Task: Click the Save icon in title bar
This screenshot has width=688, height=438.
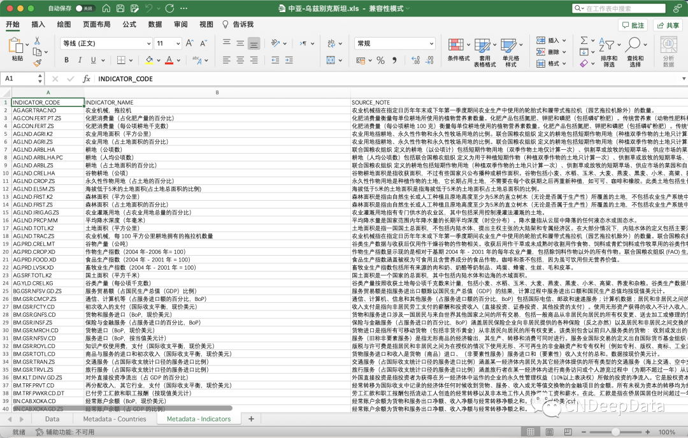Action: (120, 8)
